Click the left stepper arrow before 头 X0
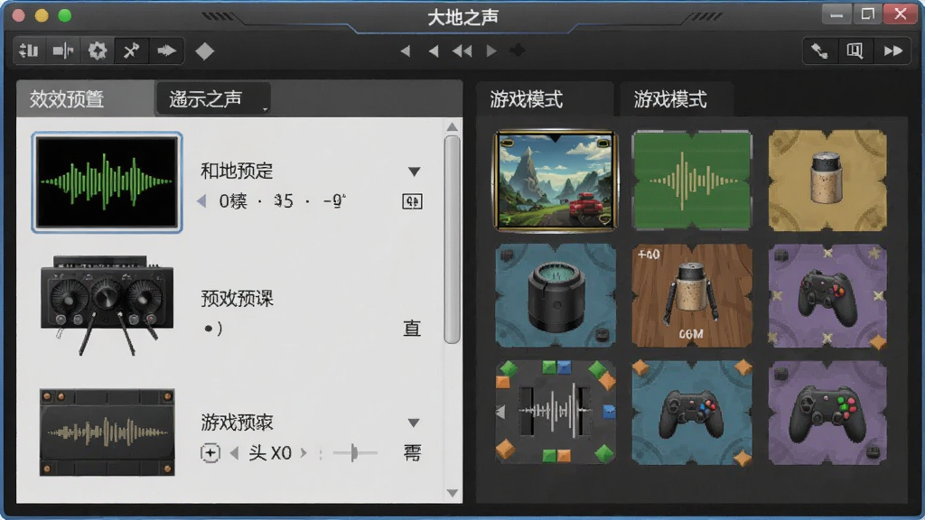This screenshot has height=520, width=925. 234,453
